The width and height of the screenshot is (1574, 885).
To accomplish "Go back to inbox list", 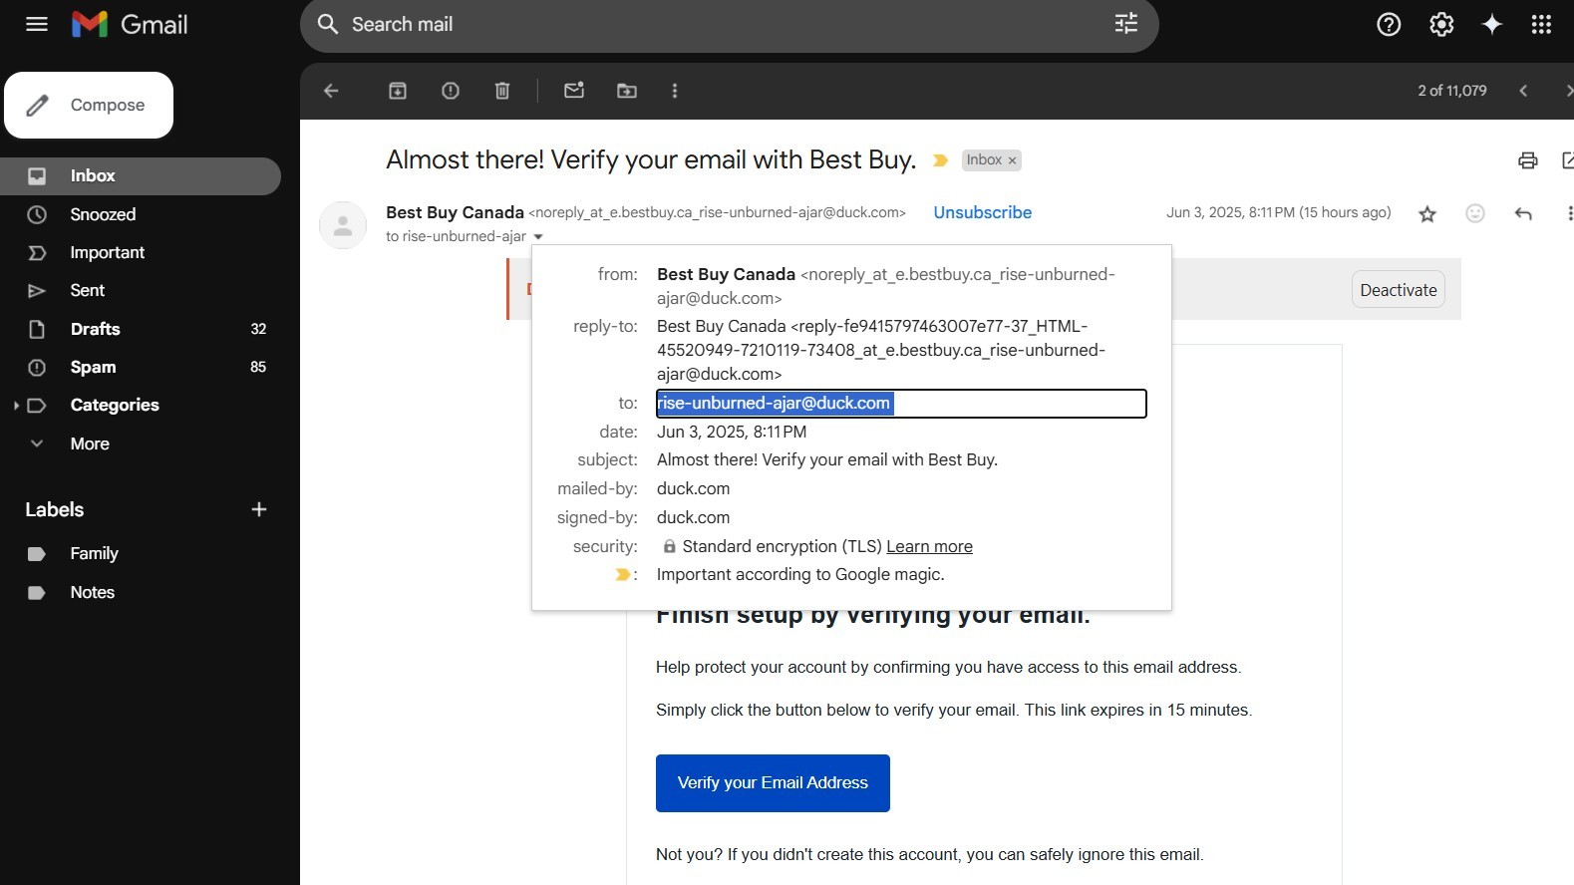I will click(332, 91).
